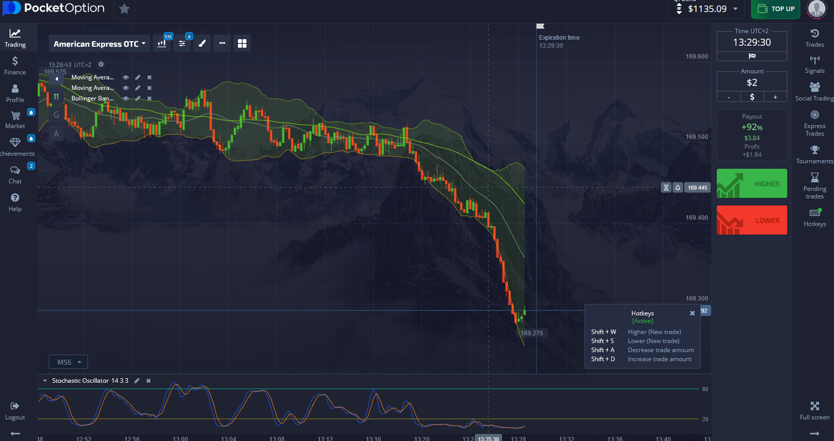Click the 169.445 price label
834x441 pixels.
(697, 187)
